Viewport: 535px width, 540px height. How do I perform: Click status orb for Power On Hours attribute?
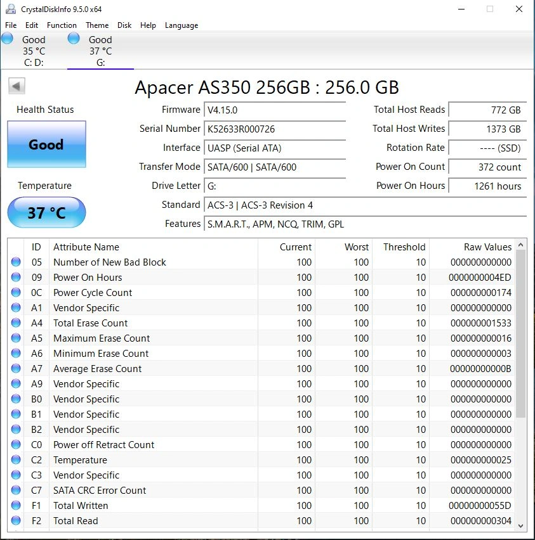coord(16,278)
